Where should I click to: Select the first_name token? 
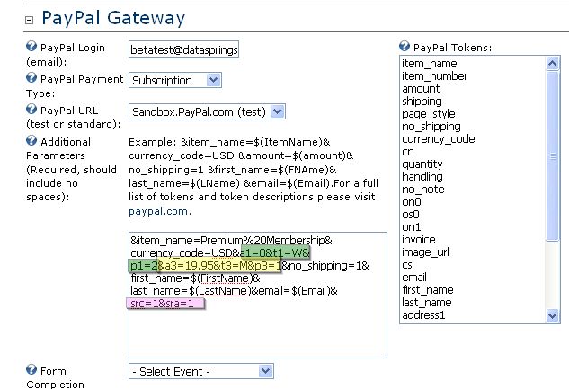428,290
